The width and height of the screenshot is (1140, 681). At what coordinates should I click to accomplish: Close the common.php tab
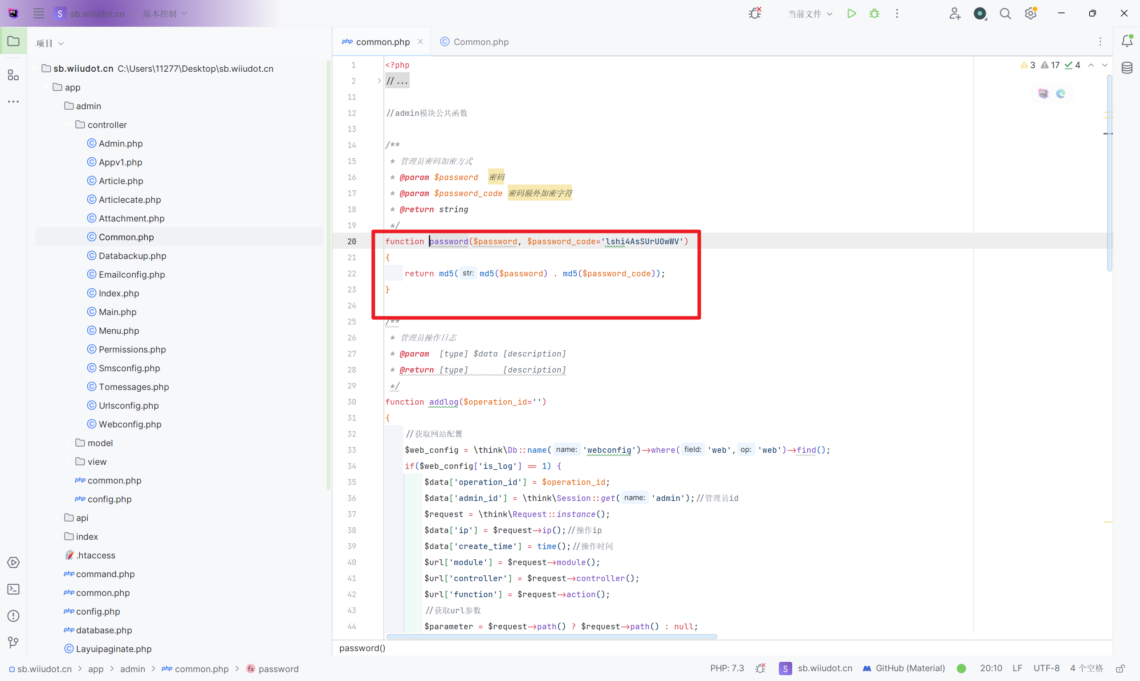click(420, 42)
